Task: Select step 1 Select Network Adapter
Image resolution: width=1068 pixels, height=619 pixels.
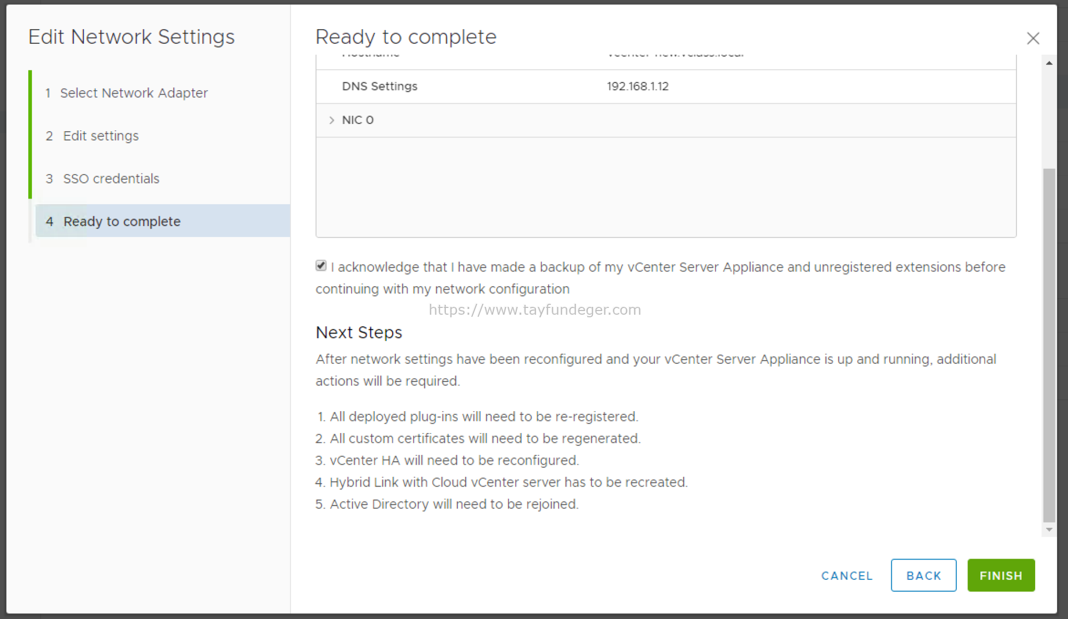Action: (x=134, y=93)
